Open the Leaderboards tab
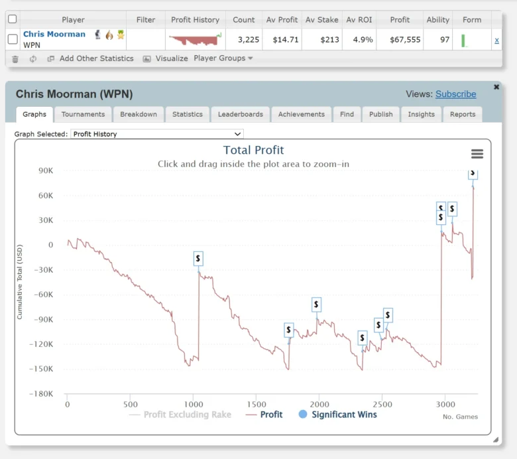Viewport: 517px width, 459px height. (x=240, y=114)
